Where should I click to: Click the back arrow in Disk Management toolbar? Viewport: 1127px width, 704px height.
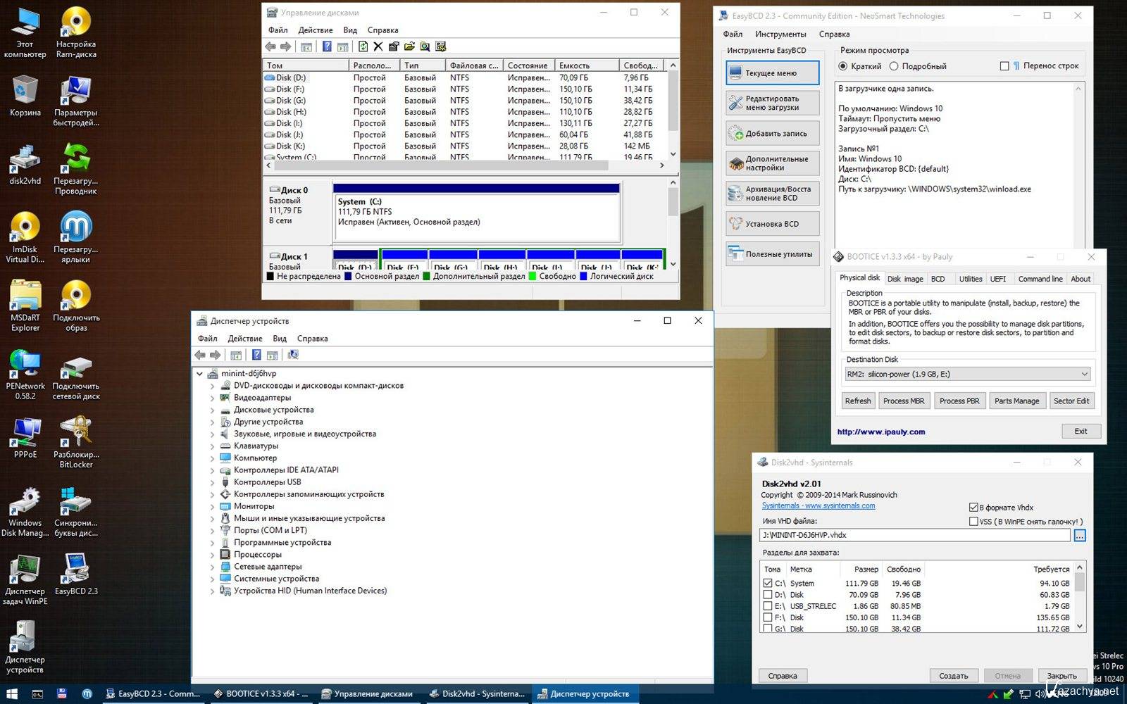[270, 46]
